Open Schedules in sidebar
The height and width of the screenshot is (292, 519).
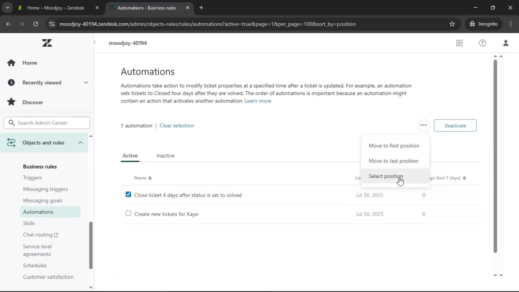[x=35, y=266]
